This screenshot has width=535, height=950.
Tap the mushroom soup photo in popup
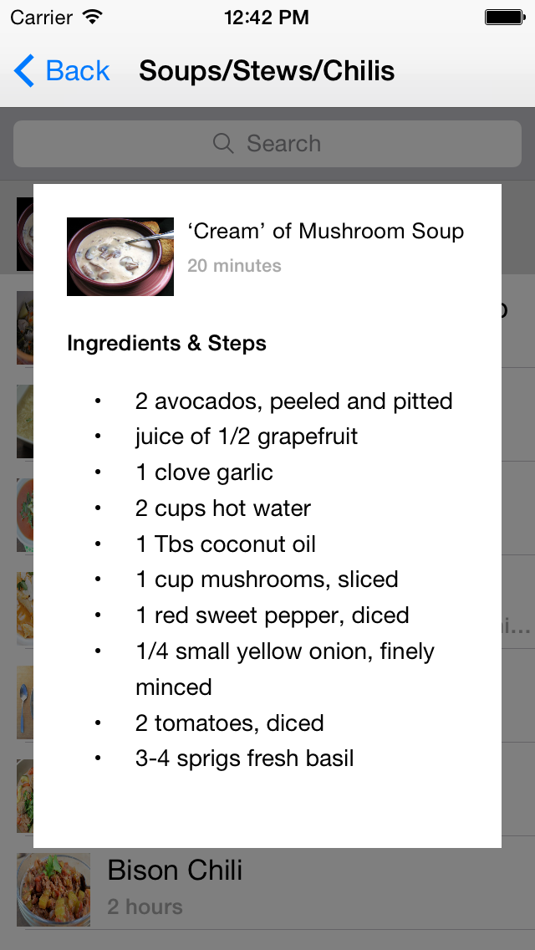pyautogui.click(x=120, y=257)
